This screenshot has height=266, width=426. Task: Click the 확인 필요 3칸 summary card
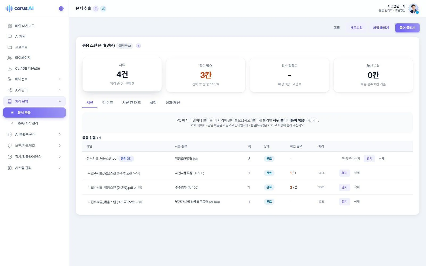coord(206,75)
